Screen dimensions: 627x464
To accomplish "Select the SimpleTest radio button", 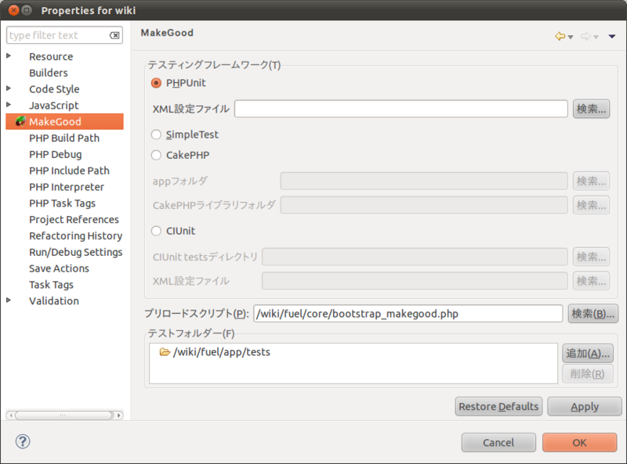I will 156,135.
